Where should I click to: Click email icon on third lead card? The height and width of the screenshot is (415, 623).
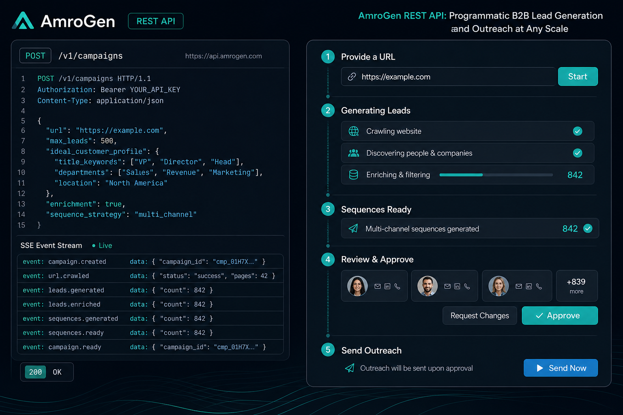[x=519, y=286]
